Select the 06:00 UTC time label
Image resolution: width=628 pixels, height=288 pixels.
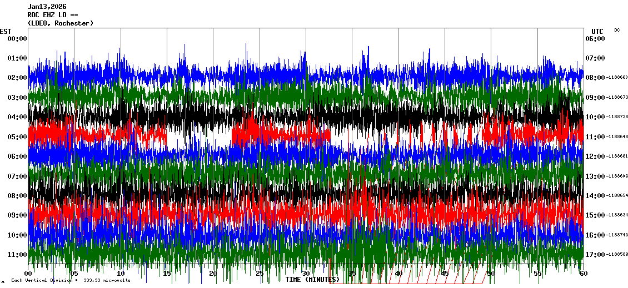pos(595,39)
